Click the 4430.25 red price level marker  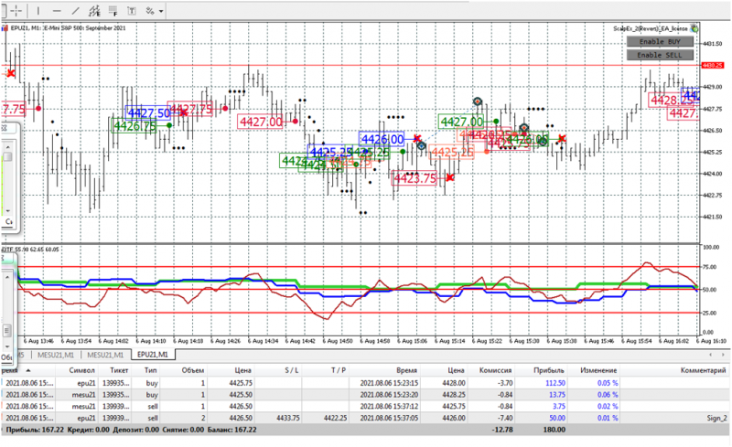tap(713, 65)
